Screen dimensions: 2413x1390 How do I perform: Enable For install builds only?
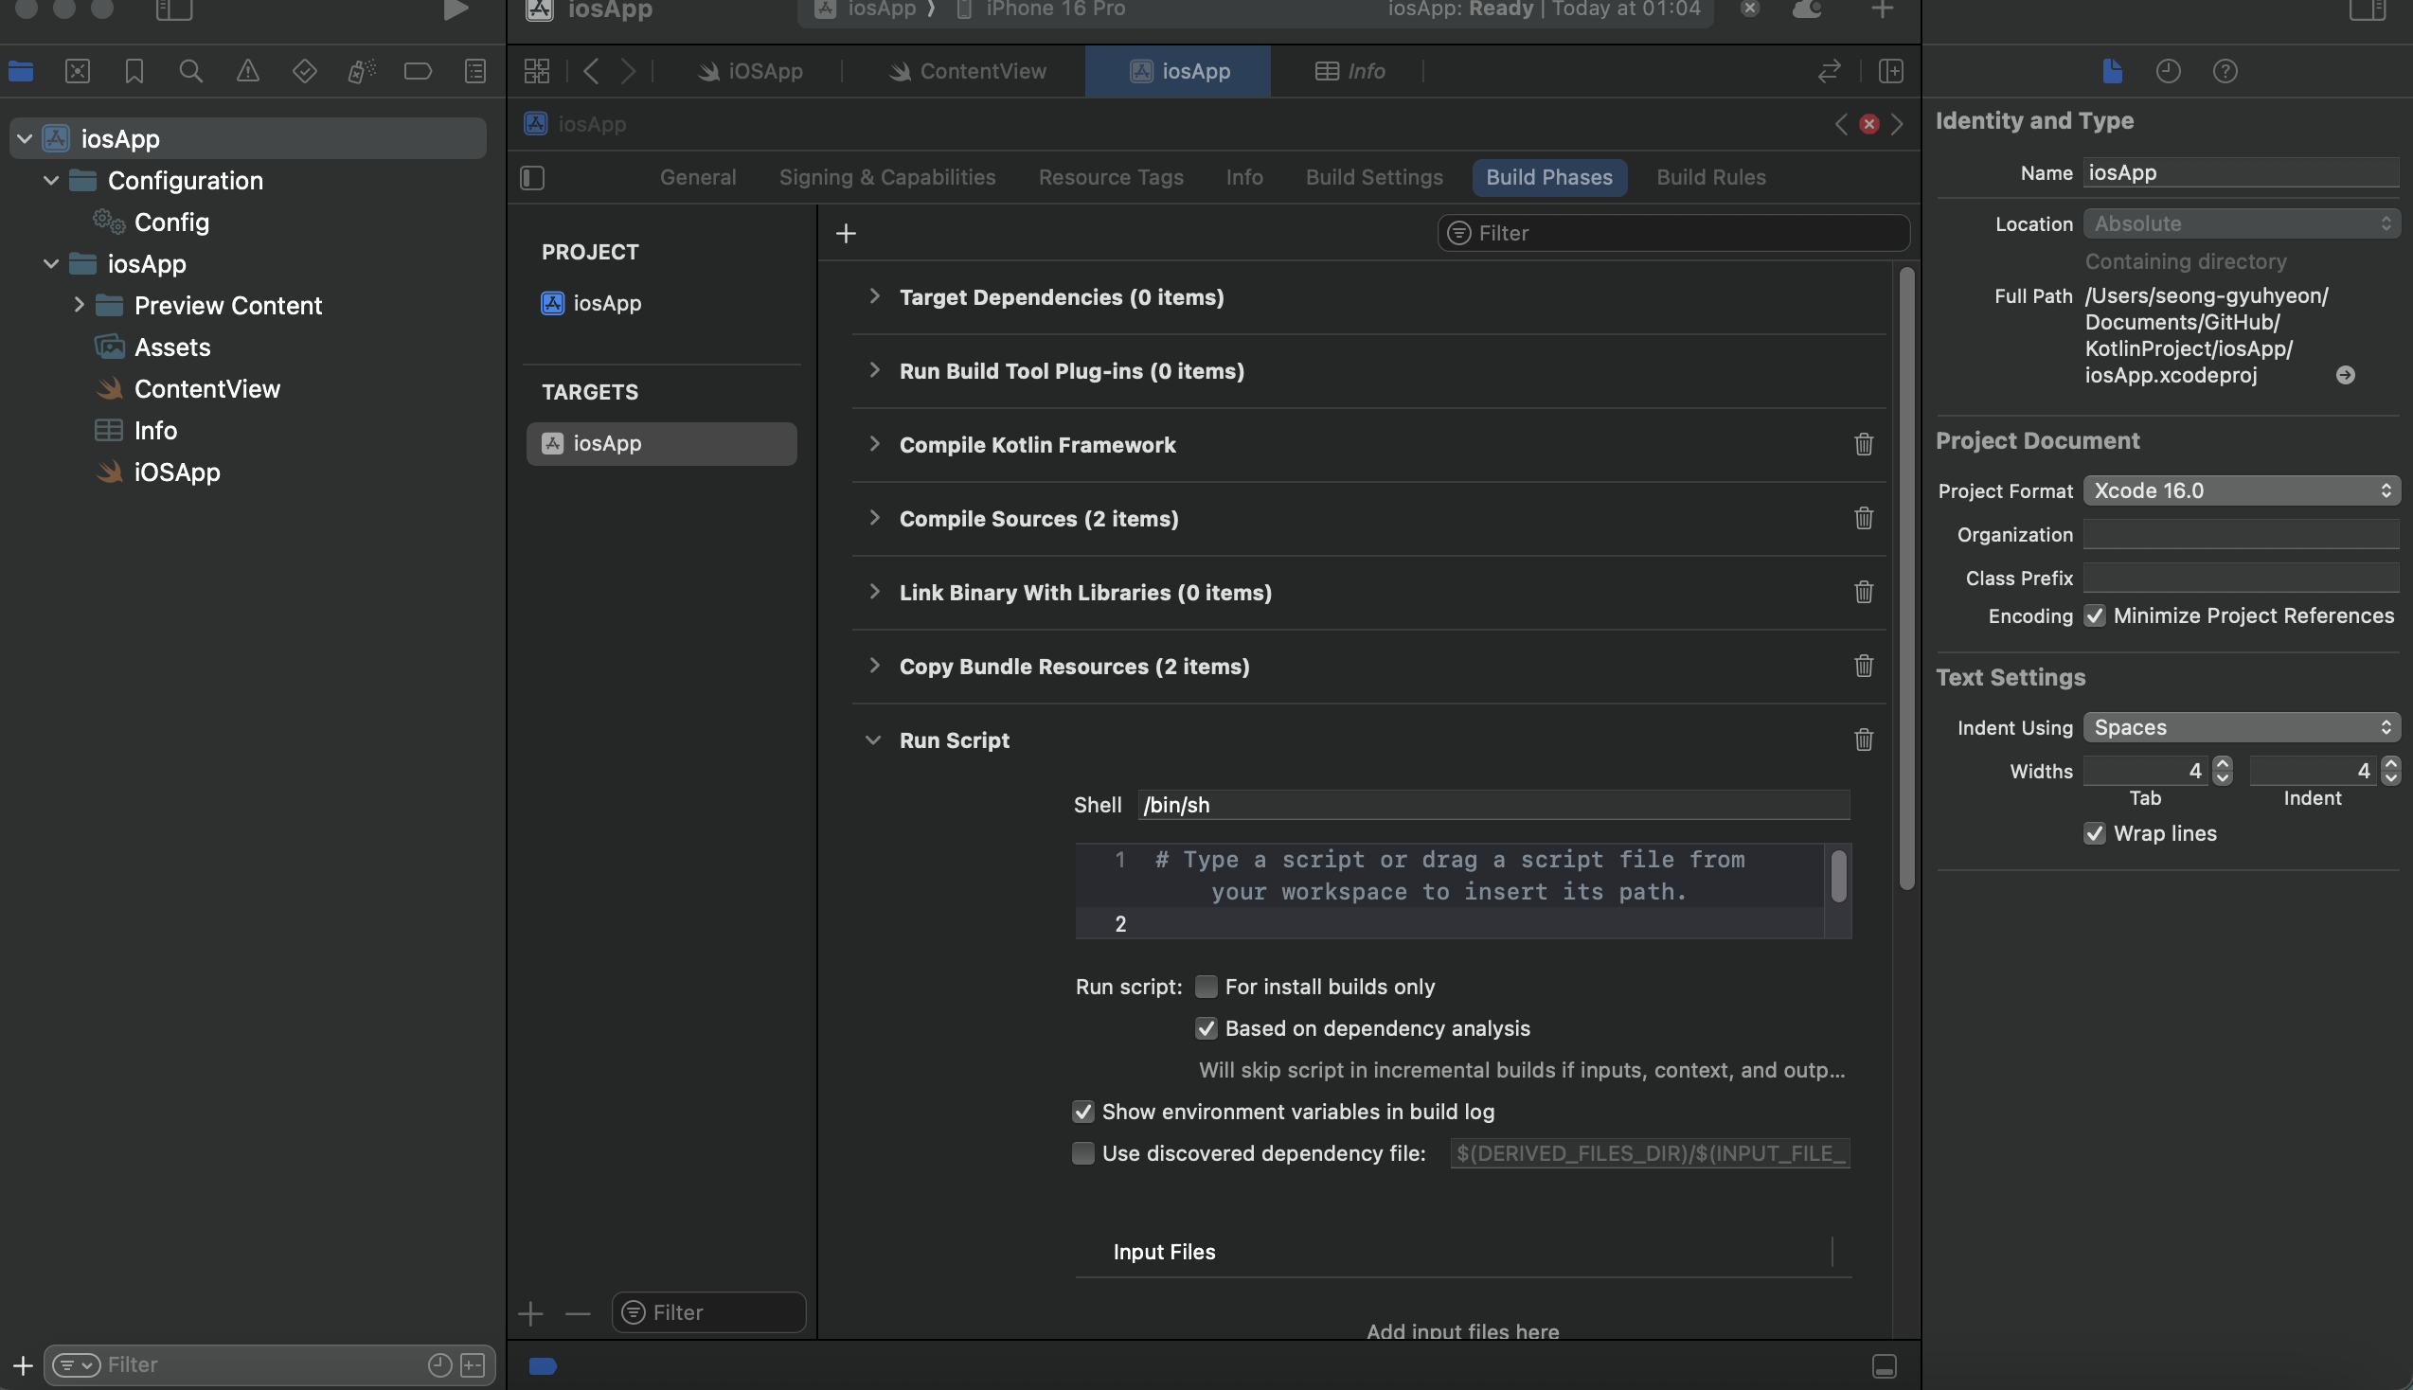click(1206, 988)
